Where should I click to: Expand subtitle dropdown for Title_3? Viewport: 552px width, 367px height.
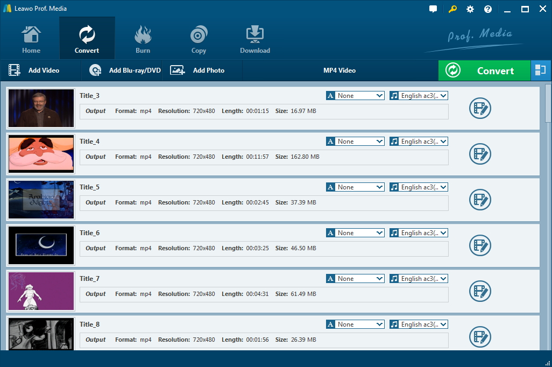tap(355, 96)
